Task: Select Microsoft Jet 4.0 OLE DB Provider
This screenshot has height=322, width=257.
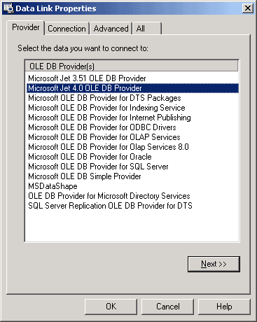Action: (x=132, y=88)
